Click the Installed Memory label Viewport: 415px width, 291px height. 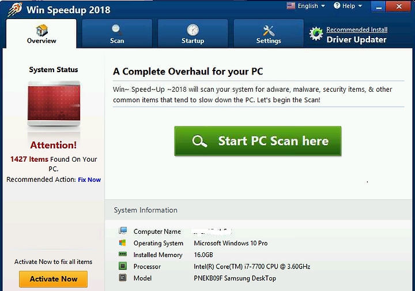point(158,255)
